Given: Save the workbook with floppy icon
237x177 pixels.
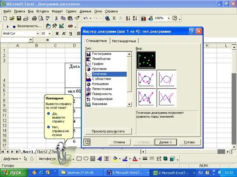Looking at the screenshot, I should [x=19, y=18].
